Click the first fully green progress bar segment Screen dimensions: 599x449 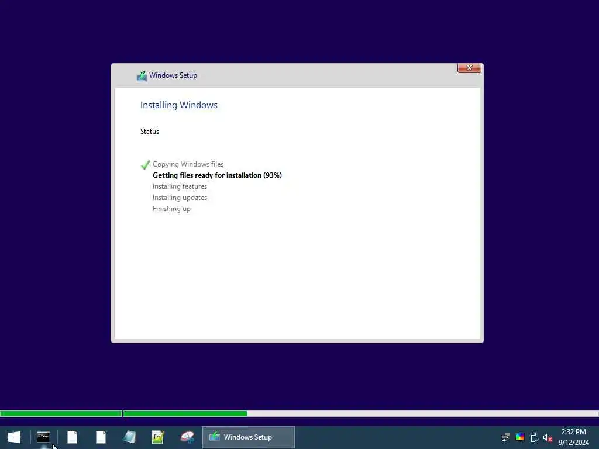61,413
